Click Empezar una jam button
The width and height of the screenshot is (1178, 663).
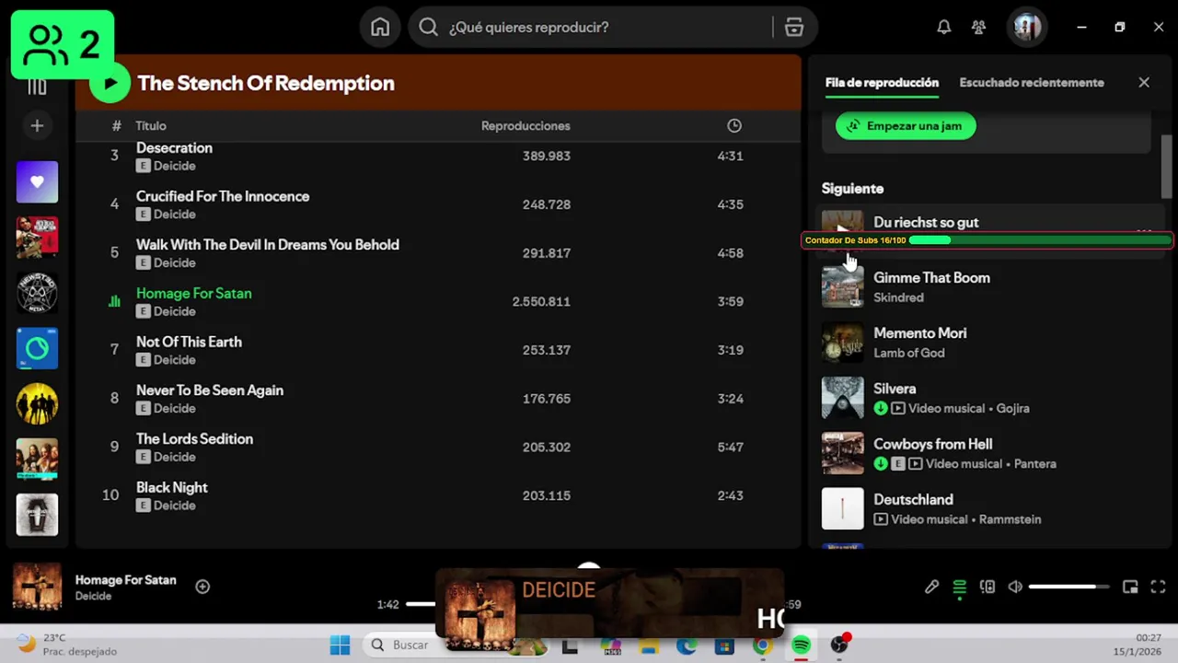coord(906,126)
